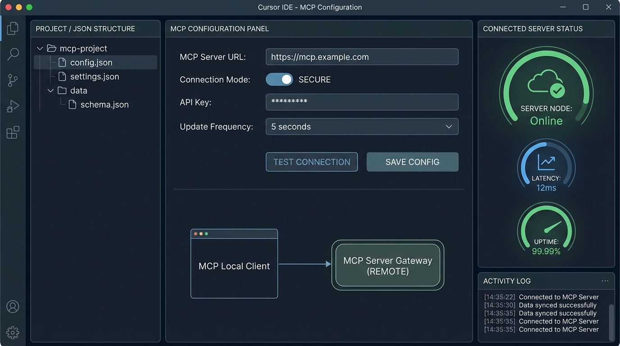Image resolution: width=620 pixels, height=346 pixels.
Task: Open the settings gear icon
Action: [13, 332]
